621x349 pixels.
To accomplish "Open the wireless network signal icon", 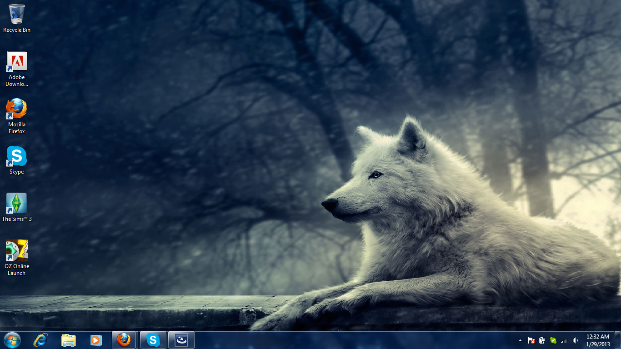I will click(x=564, y=340).
